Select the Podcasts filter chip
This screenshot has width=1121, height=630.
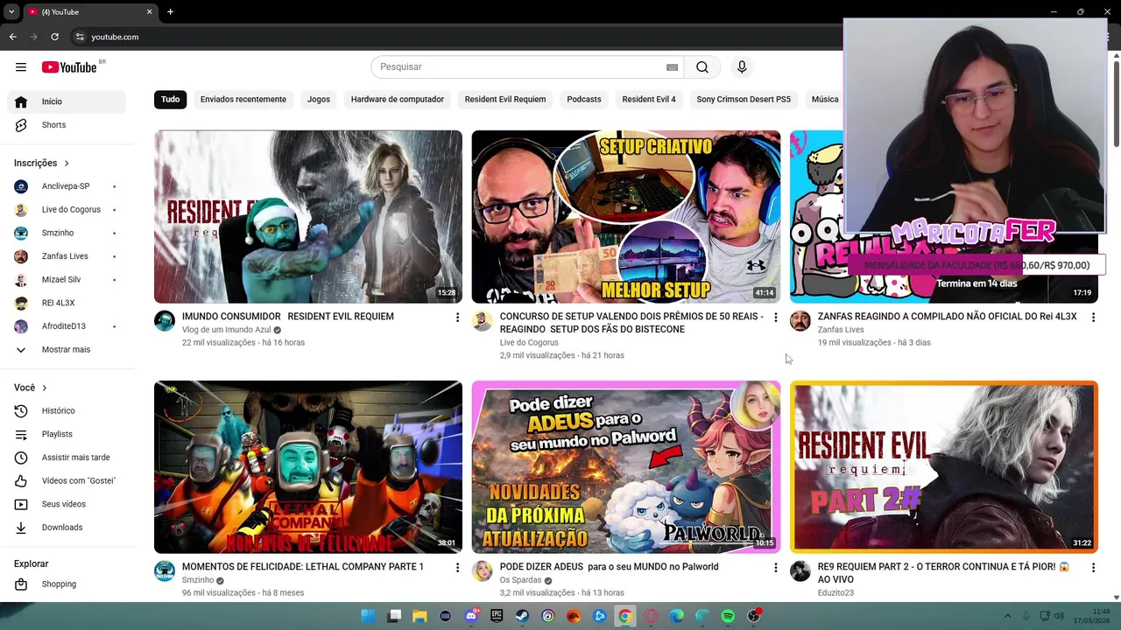point(584,100)
